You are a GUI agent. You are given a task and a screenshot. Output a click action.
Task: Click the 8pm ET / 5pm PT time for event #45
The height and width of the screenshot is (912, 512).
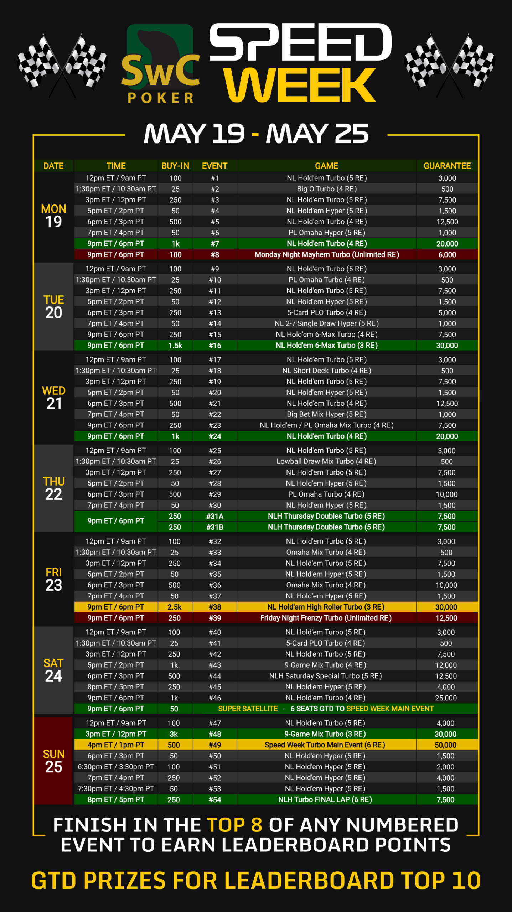(x=116, y=686)
